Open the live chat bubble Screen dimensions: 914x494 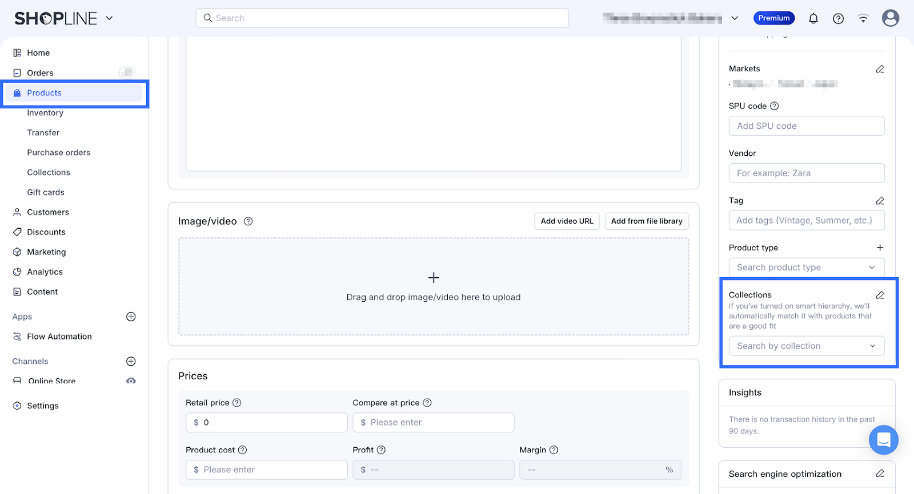click(x=883, y=440)
